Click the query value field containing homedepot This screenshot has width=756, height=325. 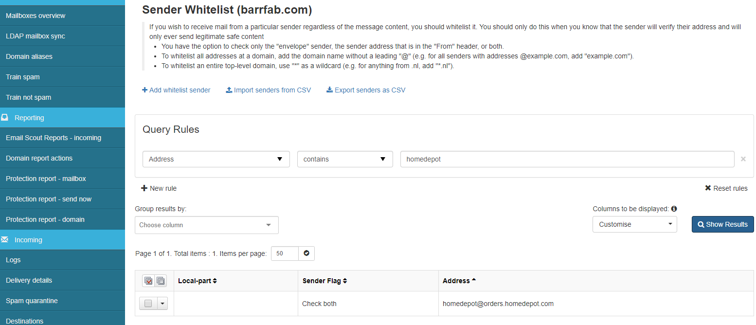point(567,159)
